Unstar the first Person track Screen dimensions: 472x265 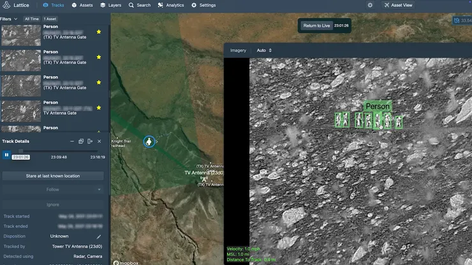click(98, 31)
